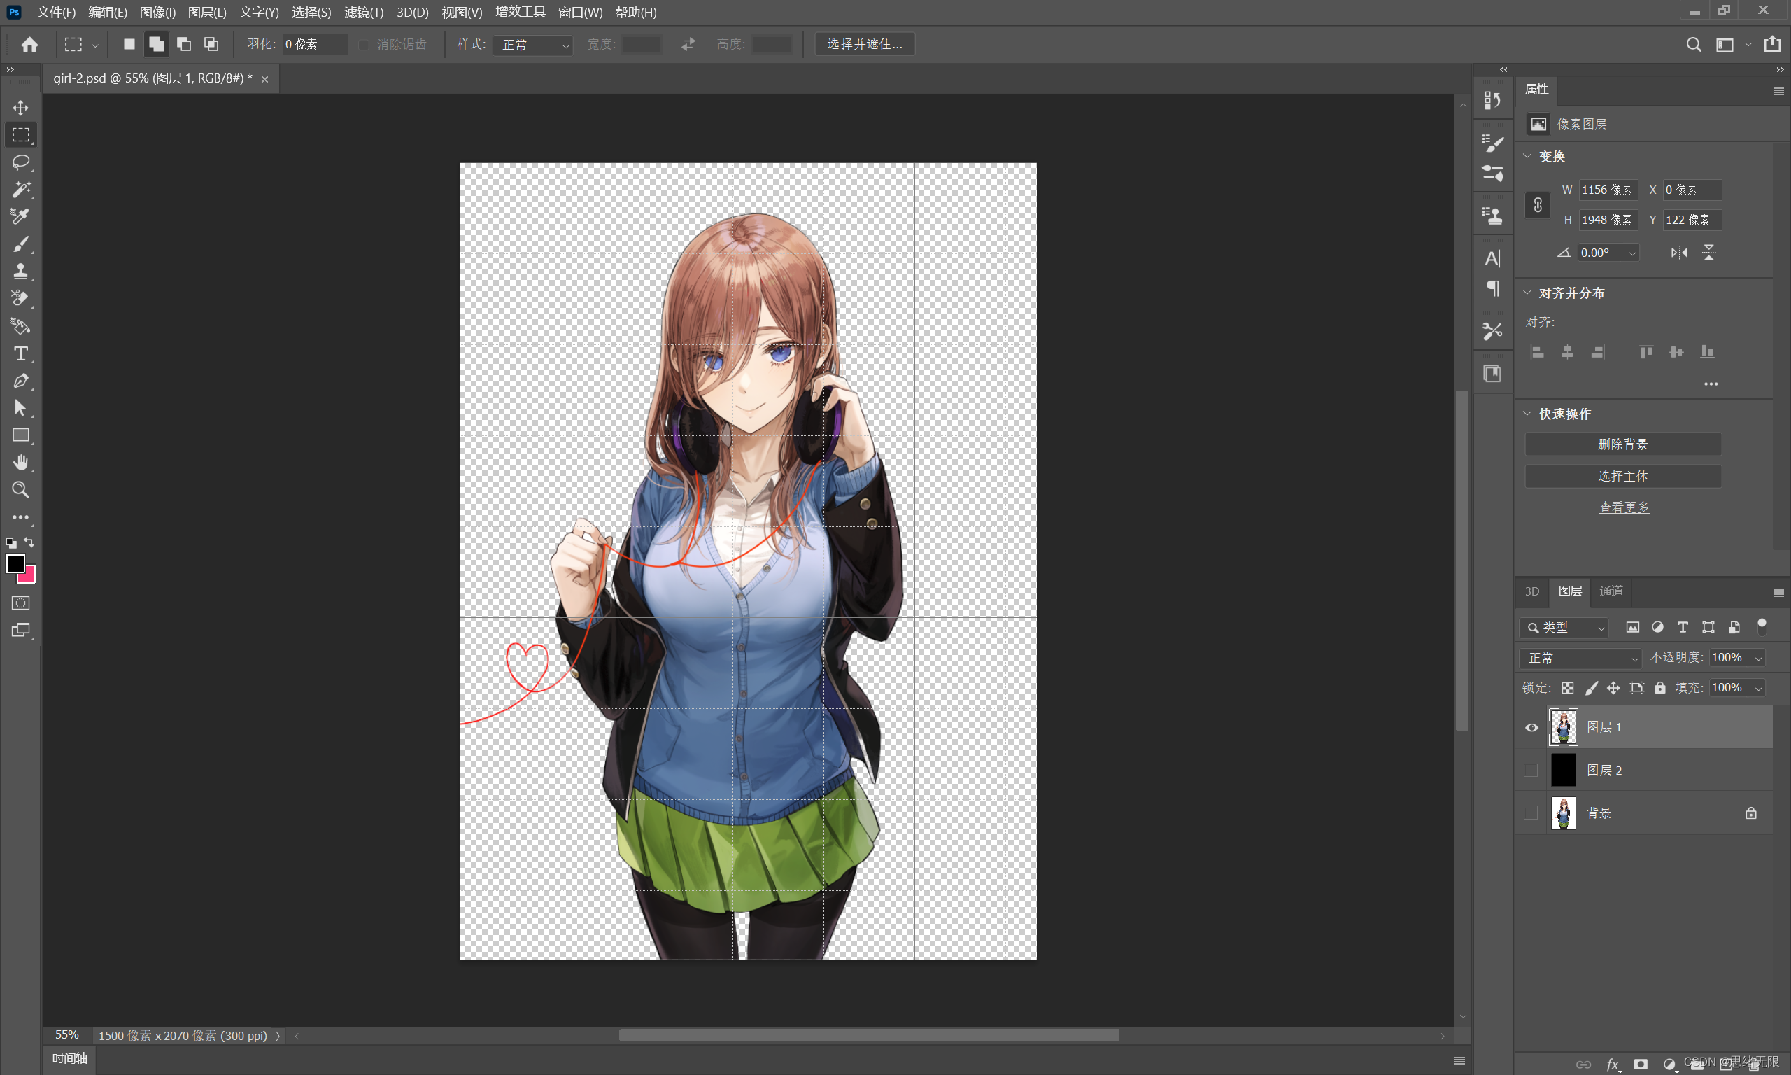1791x1075 pixels.
Task: Select the Zoom tool
Action: coord(20,490)
